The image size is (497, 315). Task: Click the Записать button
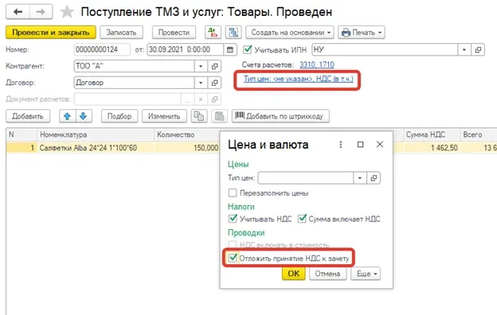pos(121,33)
